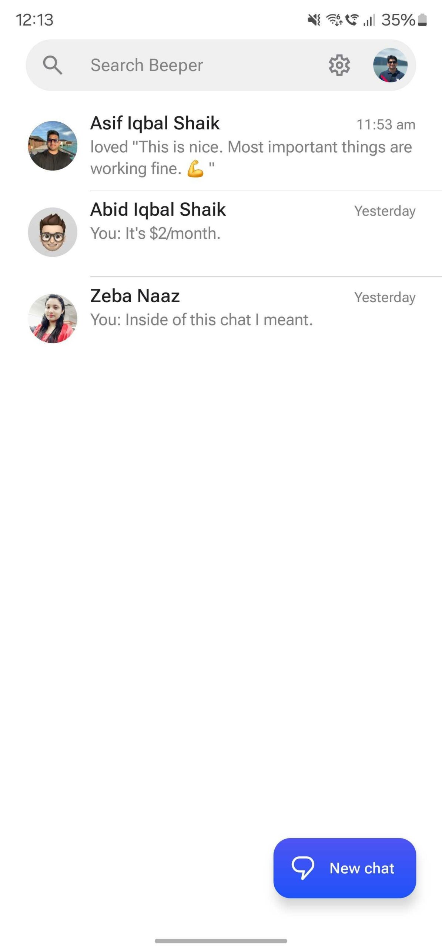The width and height of the screenshot is (442, 949).
Task: Tap the search magnifier icon
Action: [52, 65]
